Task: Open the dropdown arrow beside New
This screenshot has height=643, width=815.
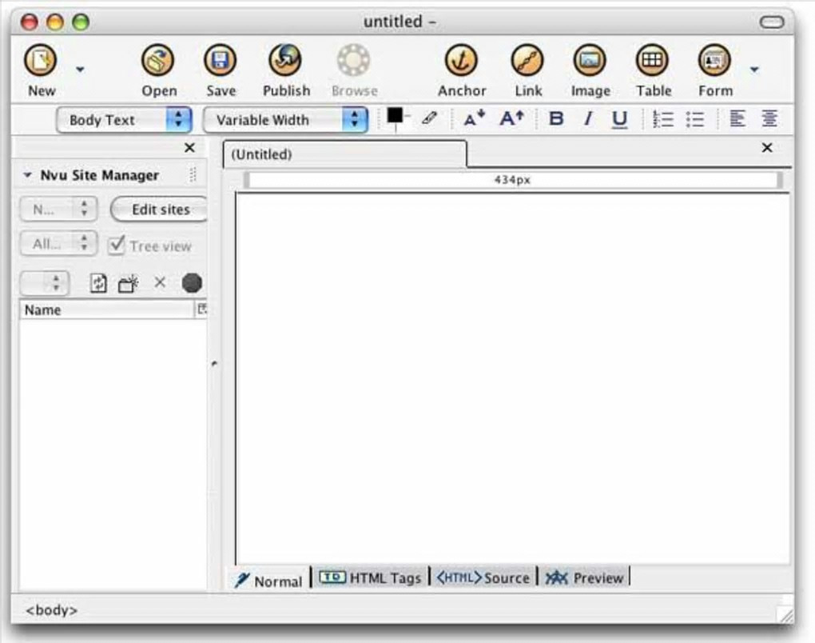Action: point(80,69)
